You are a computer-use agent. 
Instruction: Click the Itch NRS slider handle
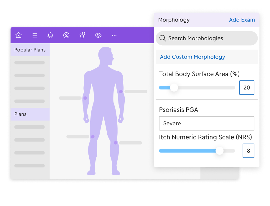tap(220, 151)
